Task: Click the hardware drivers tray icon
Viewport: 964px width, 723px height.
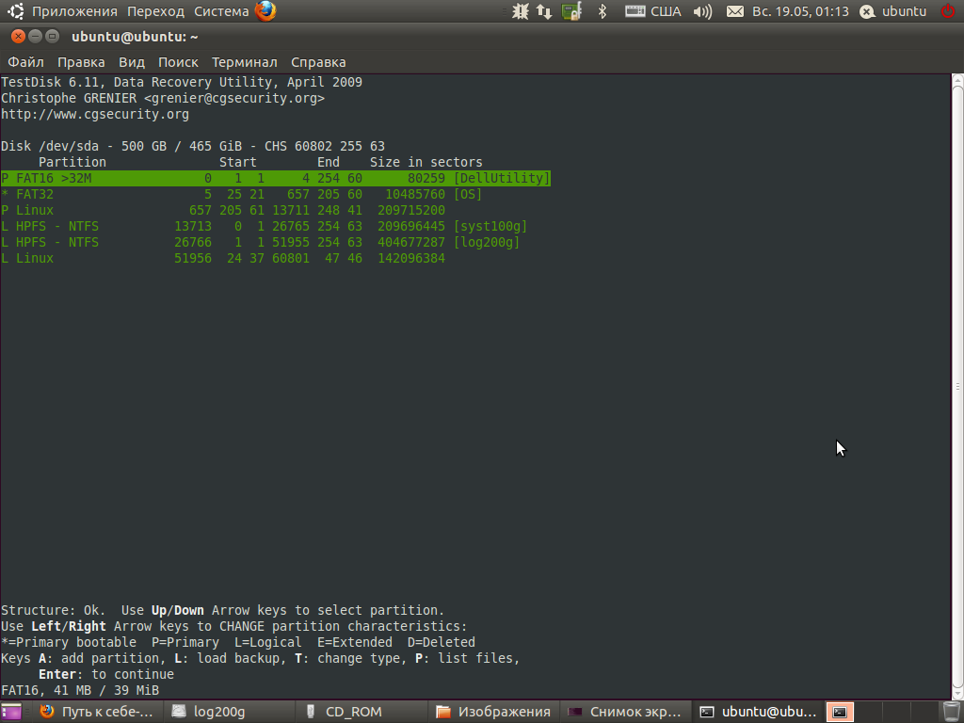Action: pyautogui.click(x=571, y=11)
